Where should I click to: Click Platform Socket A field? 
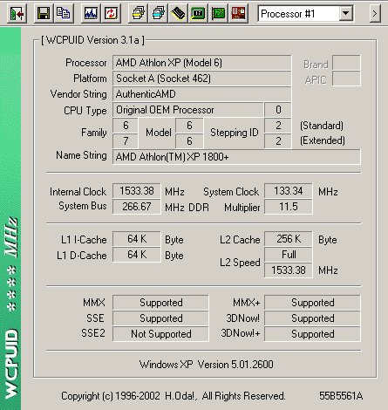point(202,79)
